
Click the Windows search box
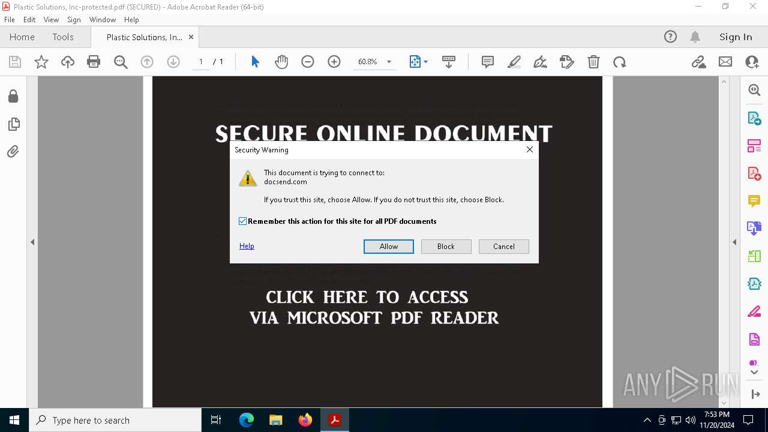115,420
